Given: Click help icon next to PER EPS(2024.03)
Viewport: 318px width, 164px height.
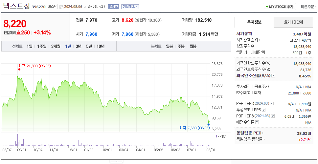Looking at the screenshot, I should (272, 104).
